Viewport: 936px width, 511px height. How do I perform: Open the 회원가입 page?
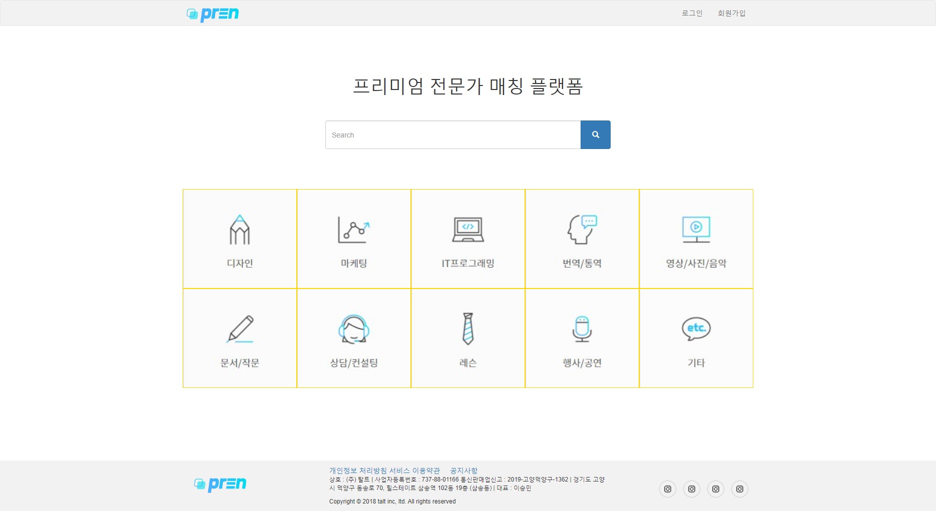click(730, 13)
